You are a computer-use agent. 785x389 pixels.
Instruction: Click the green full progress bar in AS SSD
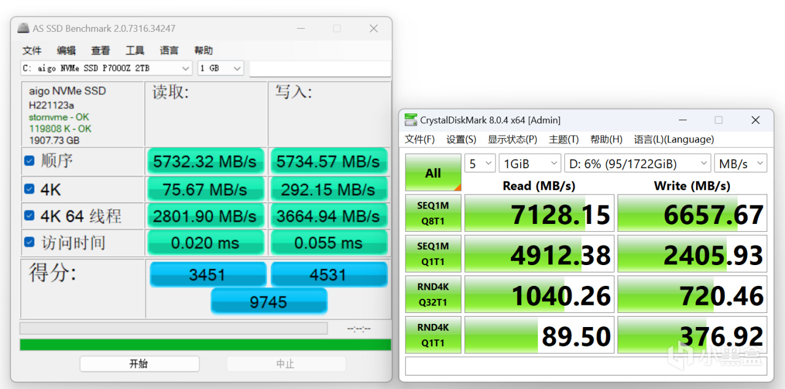[x=205, y=344]
